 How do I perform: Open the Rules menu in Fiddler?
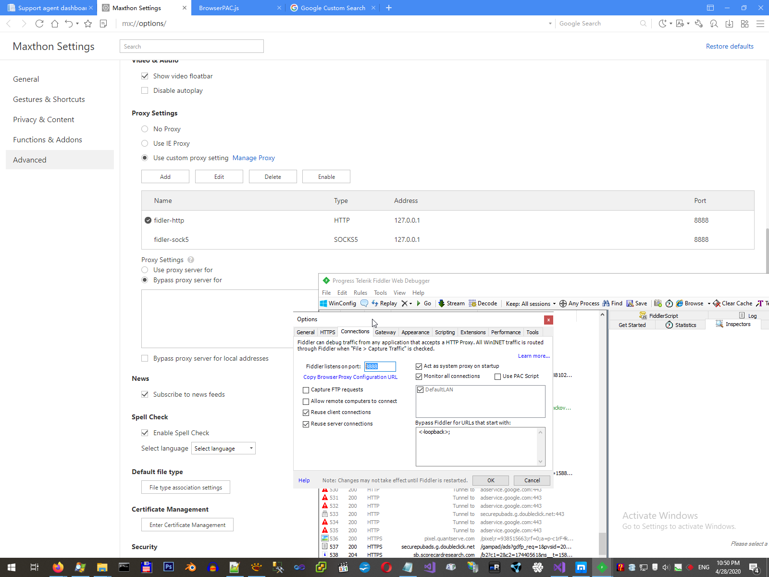360,293
